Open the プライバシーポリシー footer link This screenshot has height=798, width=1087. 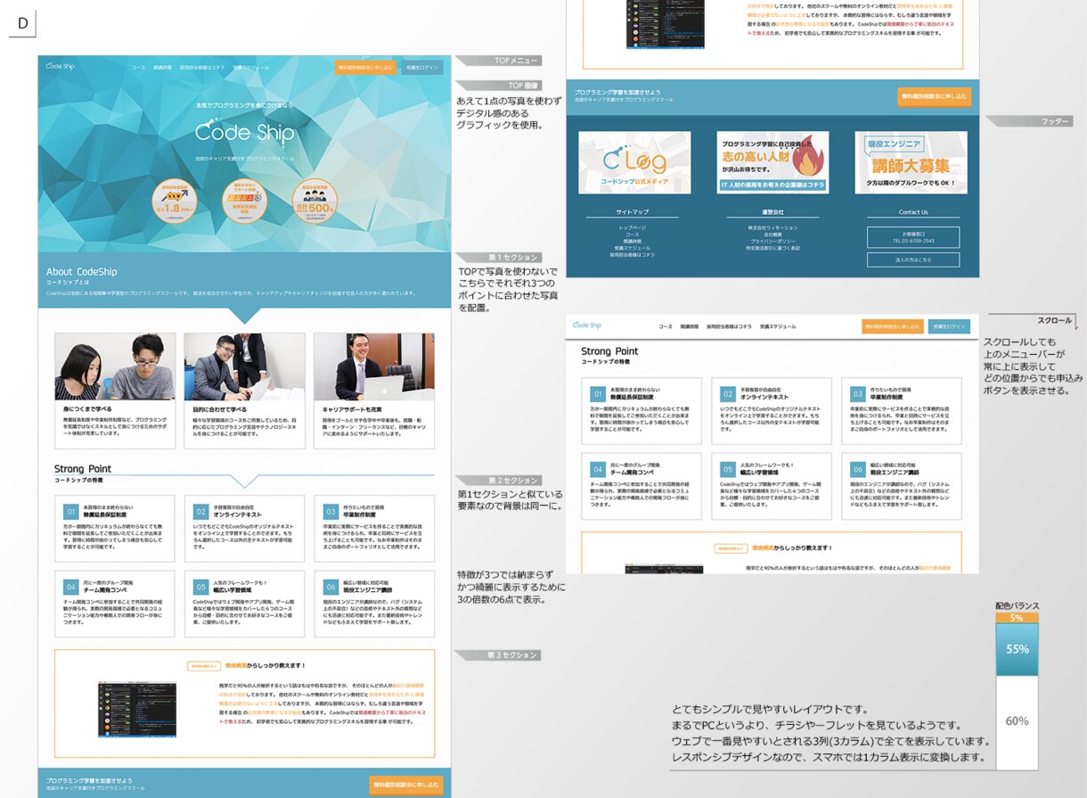pyautogui.click(x=773, y=241)
